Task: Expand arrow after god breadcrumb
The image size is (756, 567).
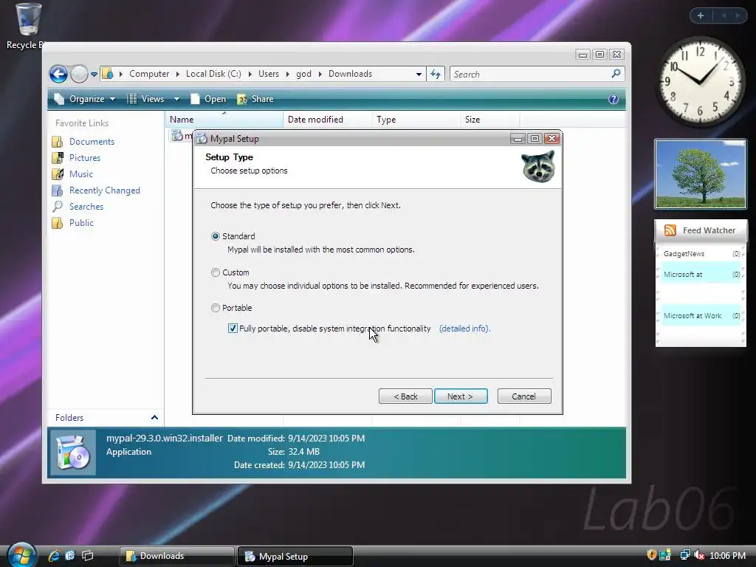Action: tap(320, 75)
